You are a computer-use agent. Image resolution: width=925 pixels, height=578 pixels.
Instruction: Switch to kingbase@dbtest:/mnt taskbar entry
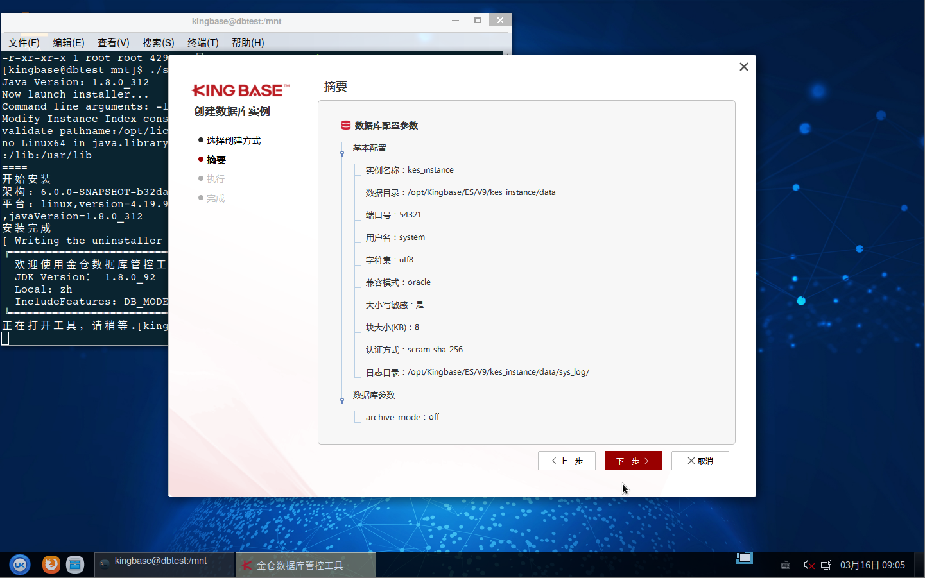click(x=164, y=565)
